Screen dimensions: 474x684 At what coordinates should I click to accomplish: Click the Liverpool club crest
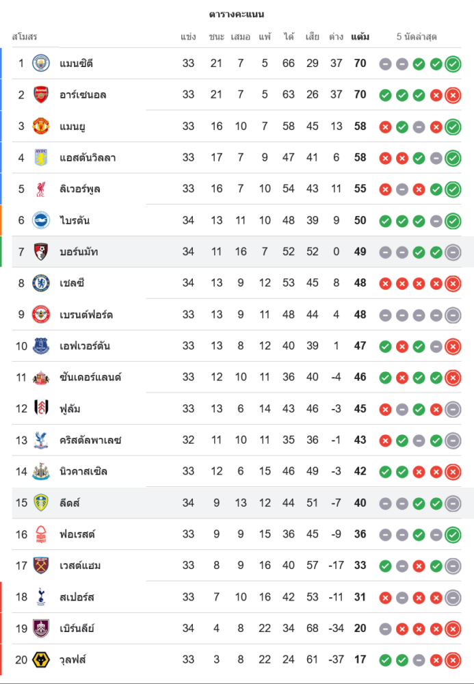click(41, 189)
